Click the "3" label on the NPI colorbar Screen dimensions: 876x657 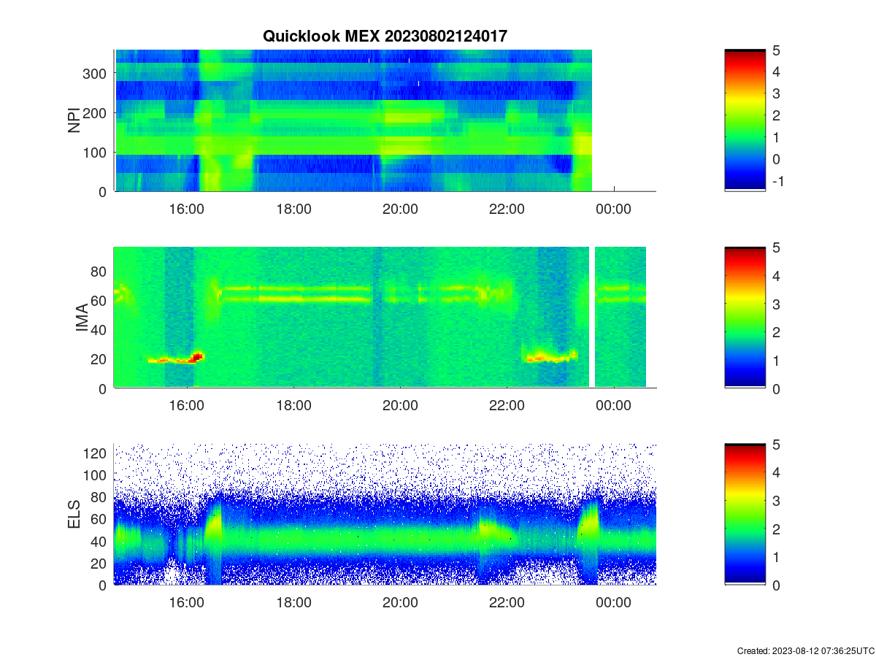(776, 93)
